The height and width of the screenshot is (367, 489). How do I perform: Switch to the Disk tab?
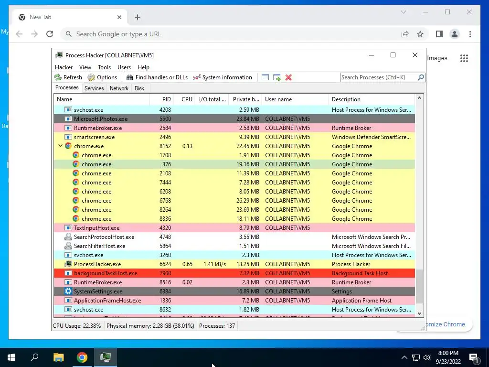[x=139, y=88]
